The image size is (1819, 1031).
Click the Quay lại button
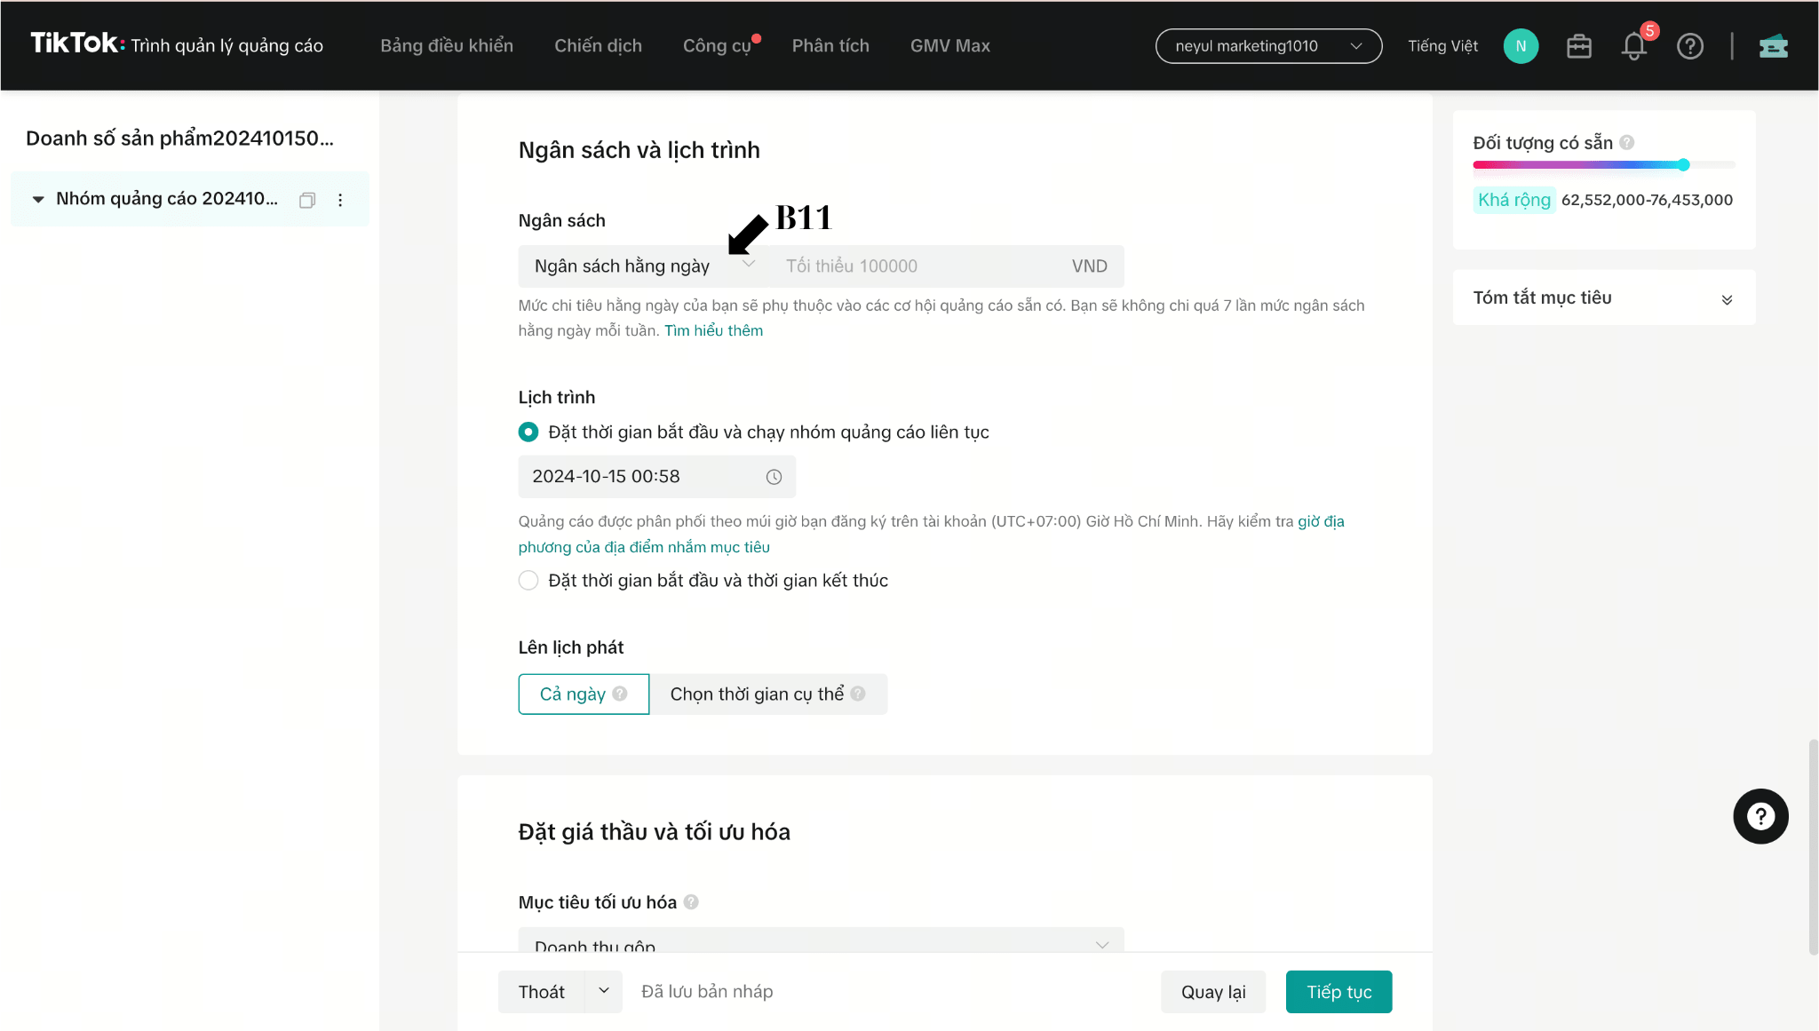pyautogui.click(x=1213, y=992)
